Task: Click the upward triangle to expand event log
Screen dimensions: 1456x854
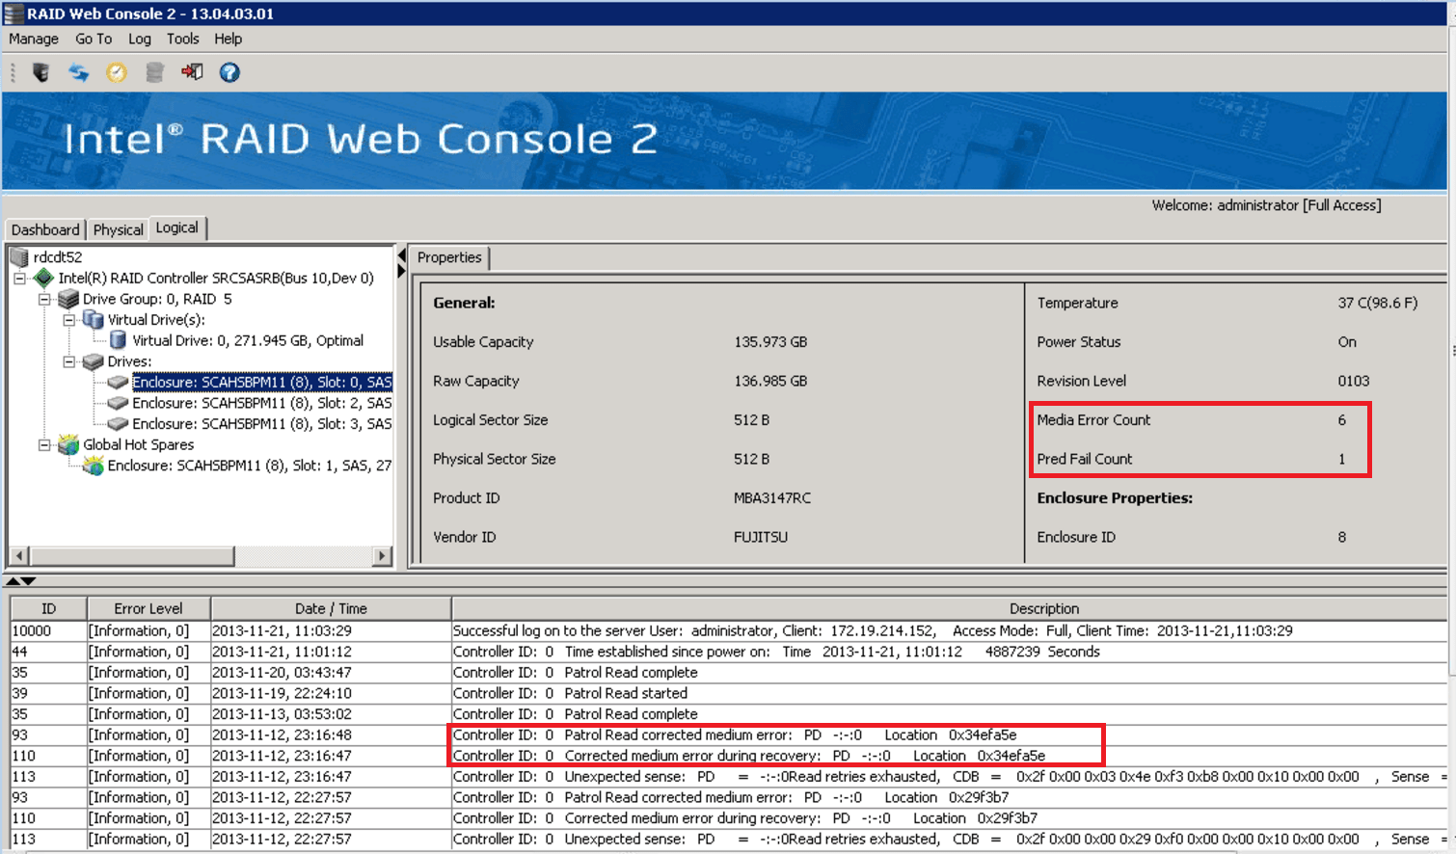Action: pos(13,579)
